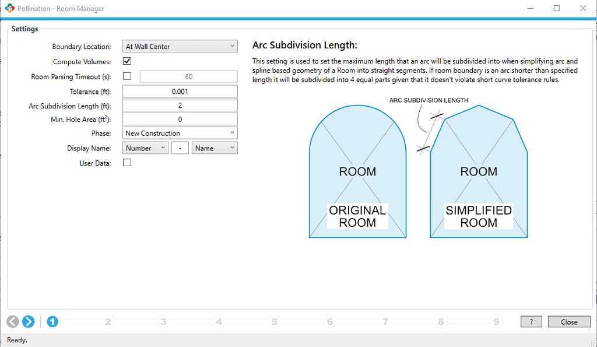597x347 pixels.
Task: Enable the Room Parsing Timeout option
Action: click(x=126, y=75)
